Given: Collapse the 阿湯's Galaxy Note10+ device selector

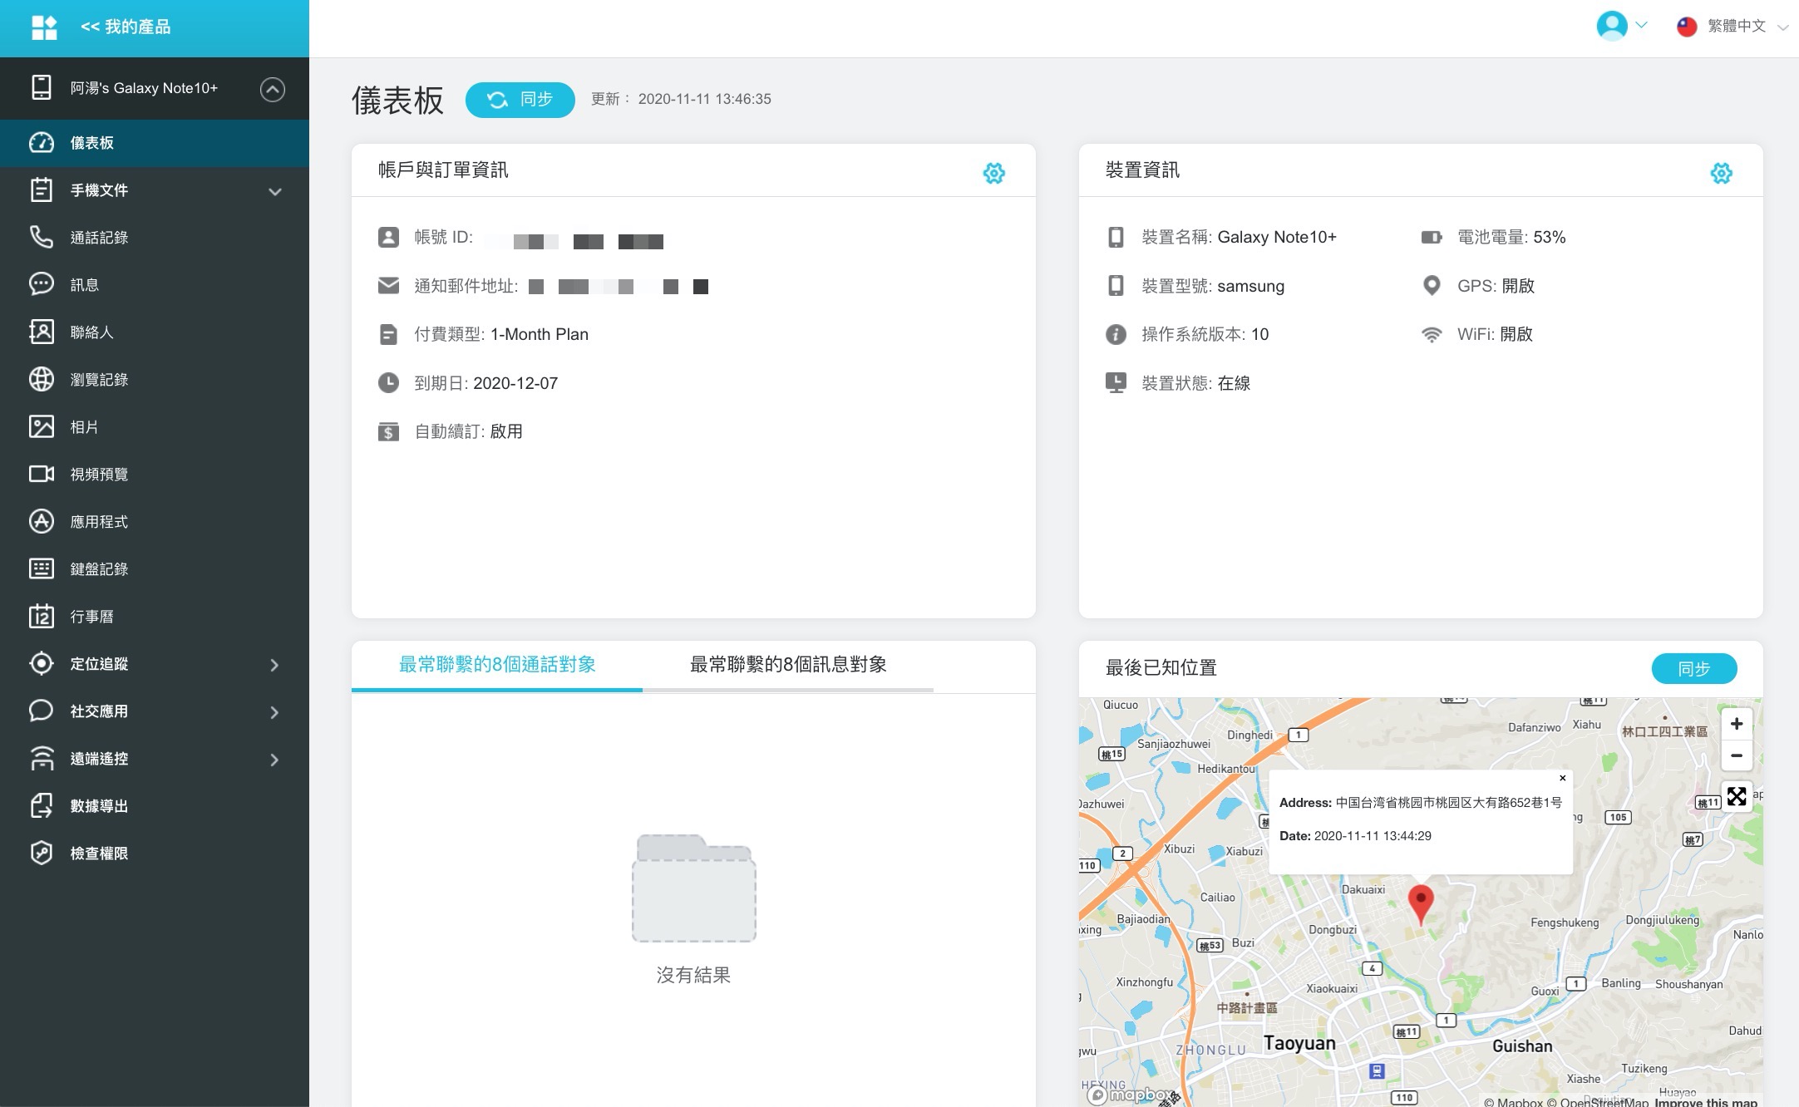Looking at the screenshot, I should pos(272,89).
